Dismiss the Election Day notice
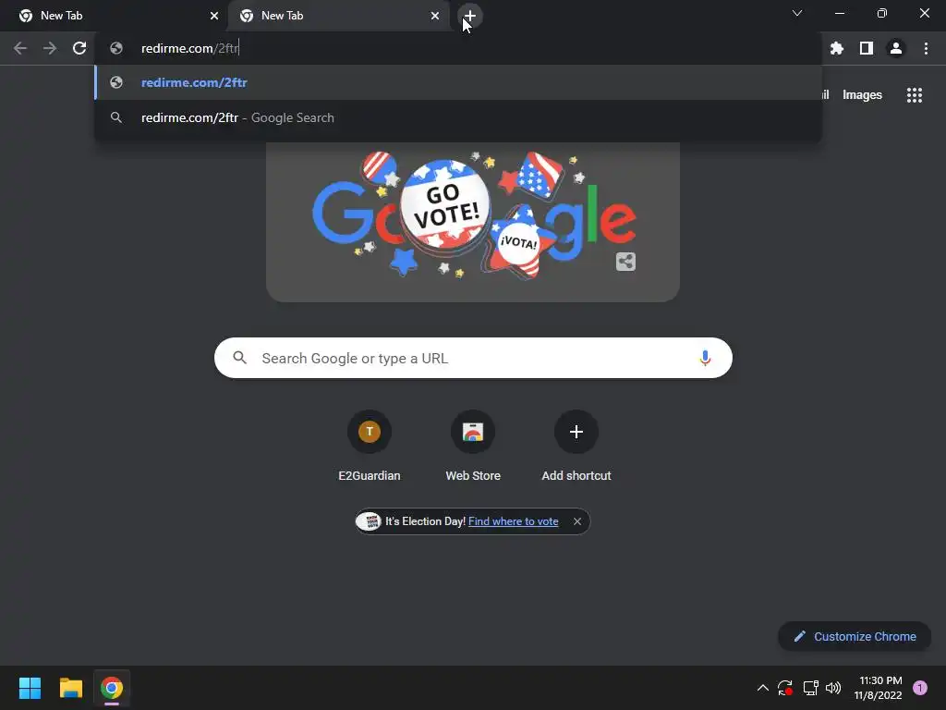 pos(577,521)
